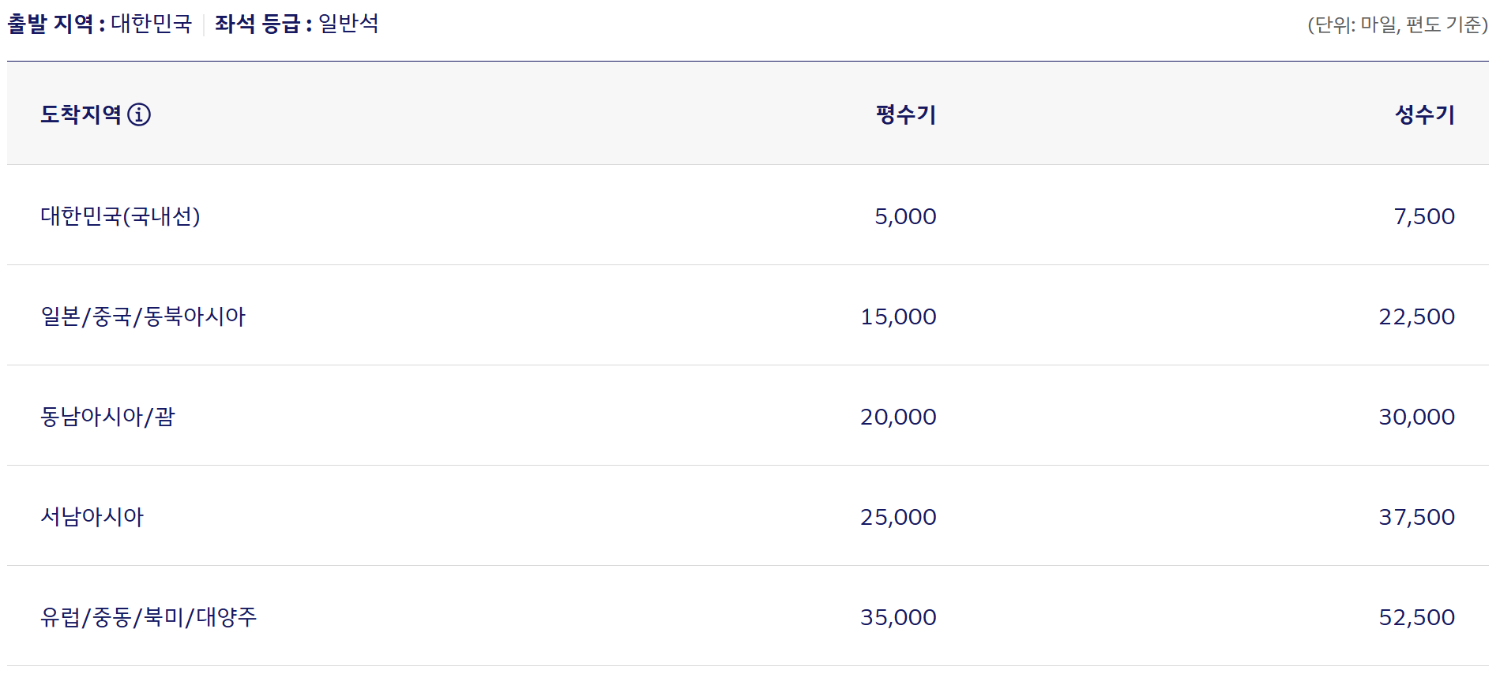The width and height of the screenshot is (1500, 674).
Task: Click the 서남아시아 destination row
Action: pyautogui.click(x=748, y=516)
